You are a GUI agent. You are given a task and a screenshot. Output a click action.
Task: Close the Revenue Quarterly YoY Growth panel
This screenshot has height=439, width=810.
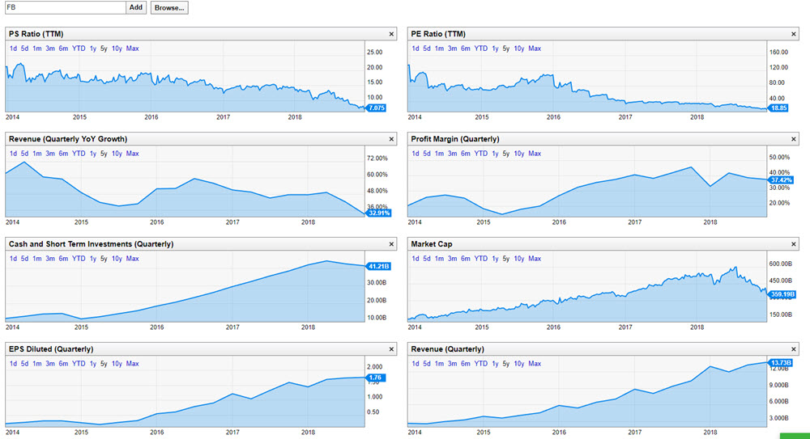(391, 139)
